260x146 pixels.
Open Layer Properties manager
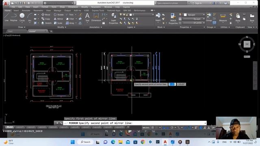[113, 19]
